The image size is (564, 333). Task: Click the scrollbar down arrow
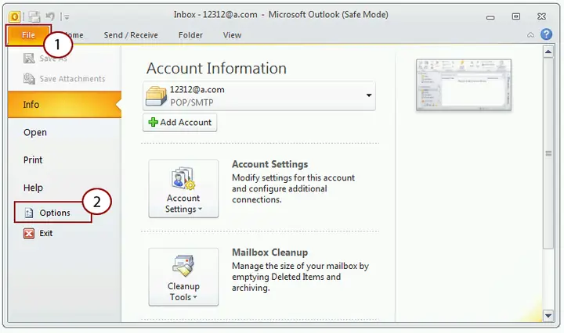(x=548, y=316)
